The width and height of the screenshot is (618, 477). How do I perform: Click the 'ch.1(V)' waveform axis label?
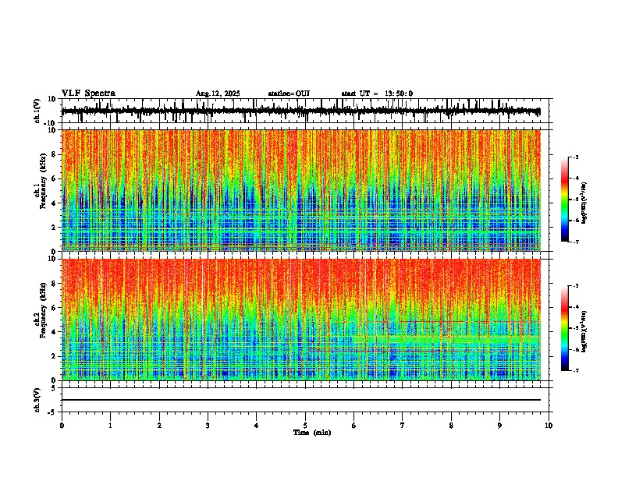(37, 111)
